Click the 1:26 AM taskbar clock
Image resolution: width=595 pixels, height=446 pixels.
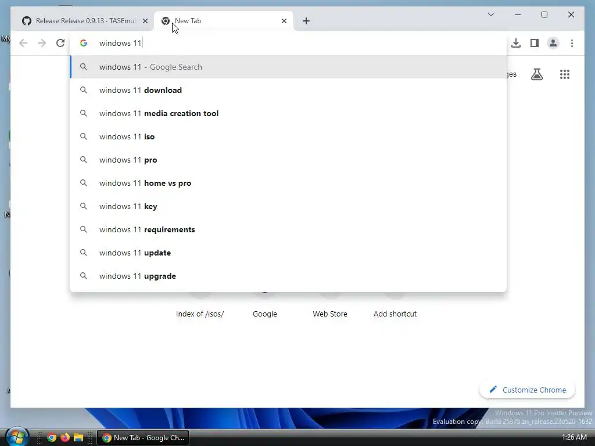(x=575, y=437)
